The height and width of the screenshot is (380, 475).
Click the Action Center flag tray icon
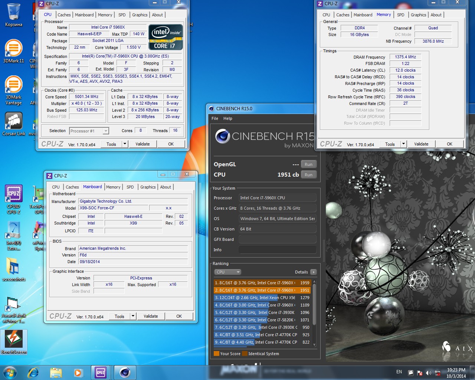pyautogui.click(x=420, y=373)
